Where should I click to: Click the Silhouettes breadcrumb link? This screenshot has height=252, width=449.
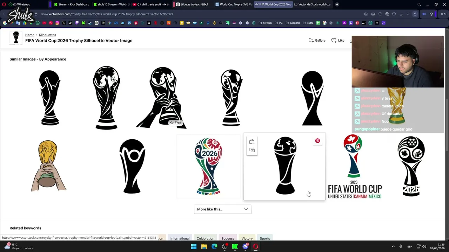[x=47, y=35]
